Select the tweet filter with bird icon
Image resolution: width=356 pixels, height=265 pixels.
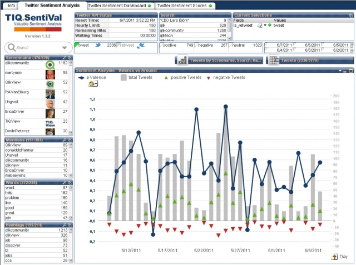click(95, 45)
